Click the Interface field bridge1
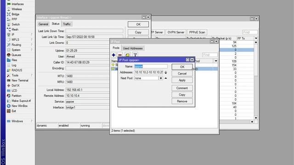Image resolution: width=294 pixels, height=165 pixels. coord(87,107)
